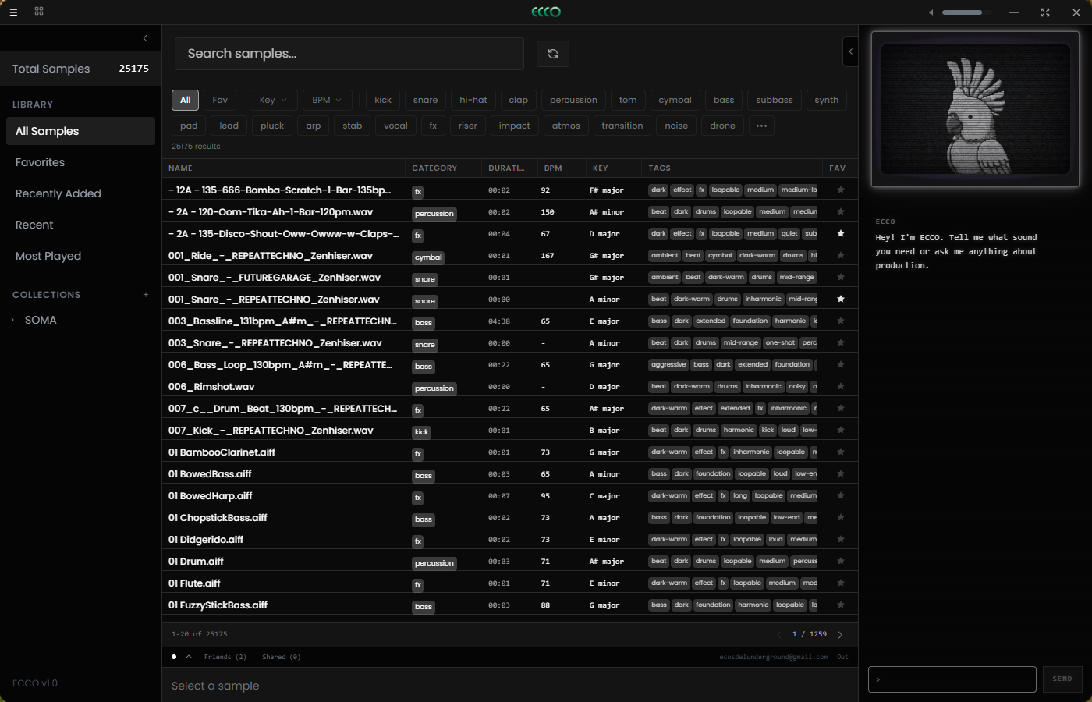1092x702 pixels.
Task: Open Recently Added in sidebar
Action: coord(80,193)
